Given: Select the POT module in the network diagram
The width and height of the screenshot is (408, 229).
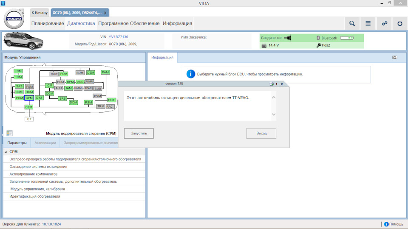Looking at the screenshot, I should coord(111,100).
